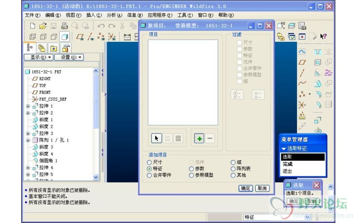
Task: Expand the 阵列 1 / 孔 1 node
Action: 28,140
